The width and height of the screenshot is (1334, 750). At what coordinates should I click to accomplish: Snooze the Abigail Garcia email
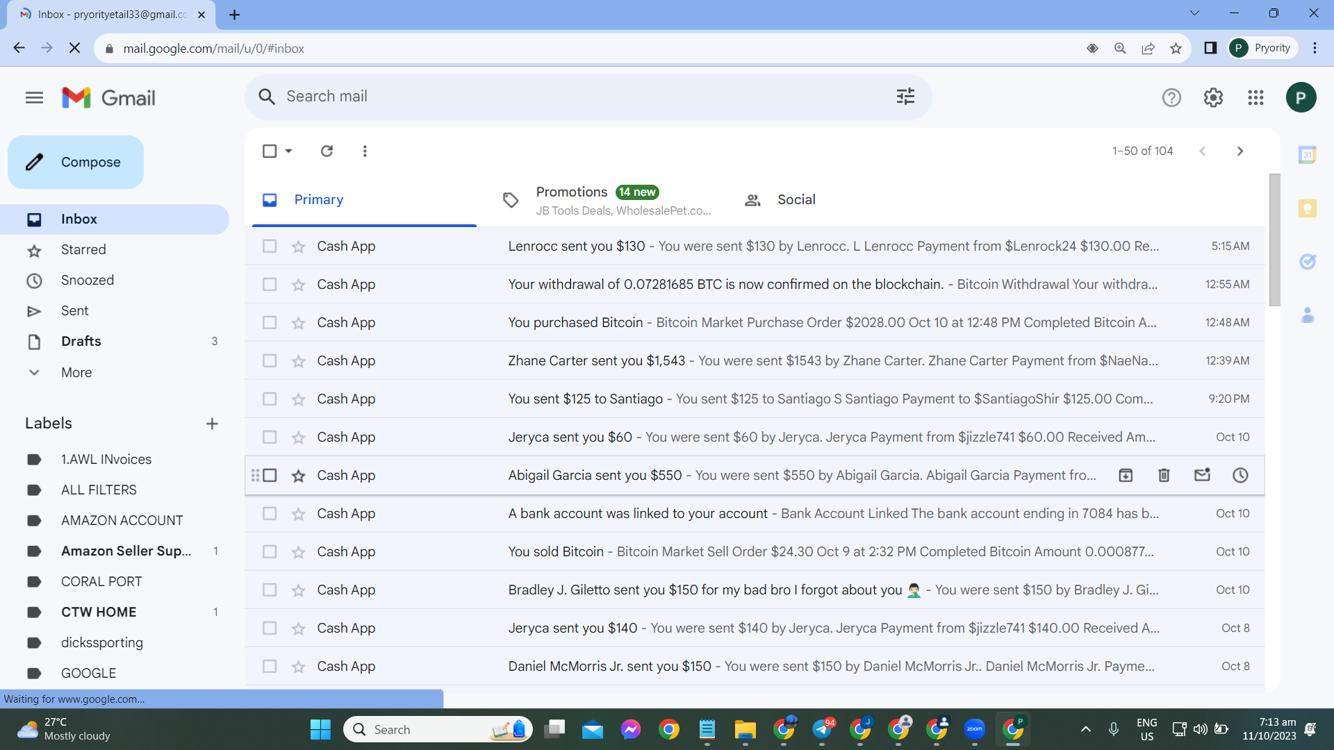pyautogui.click(x=1240, y=475)
